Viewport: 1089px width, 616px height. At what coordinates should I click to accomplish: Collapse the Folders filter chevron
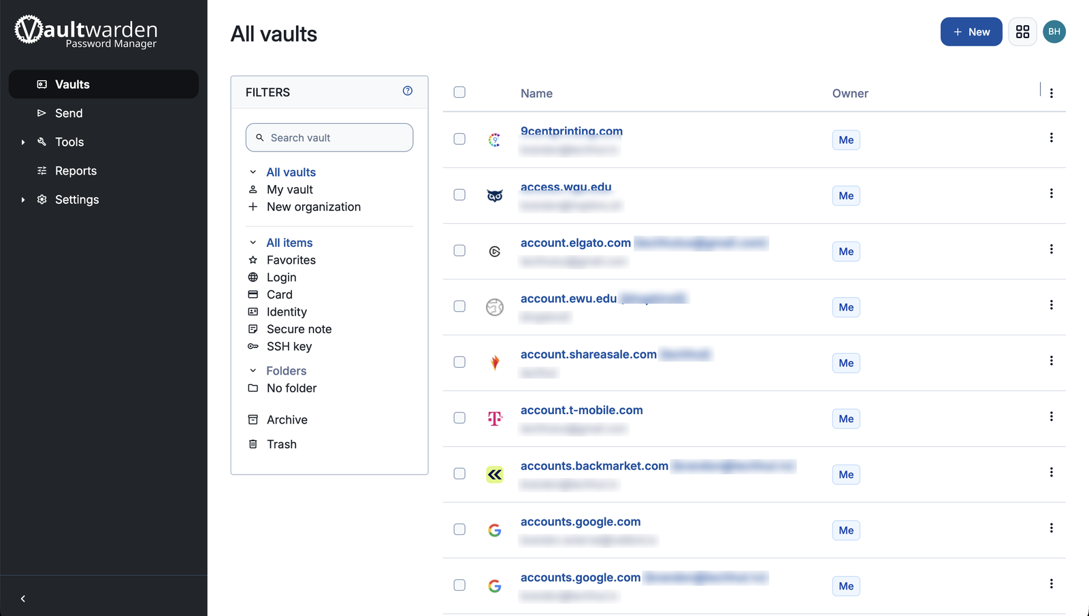coord(253,371)
